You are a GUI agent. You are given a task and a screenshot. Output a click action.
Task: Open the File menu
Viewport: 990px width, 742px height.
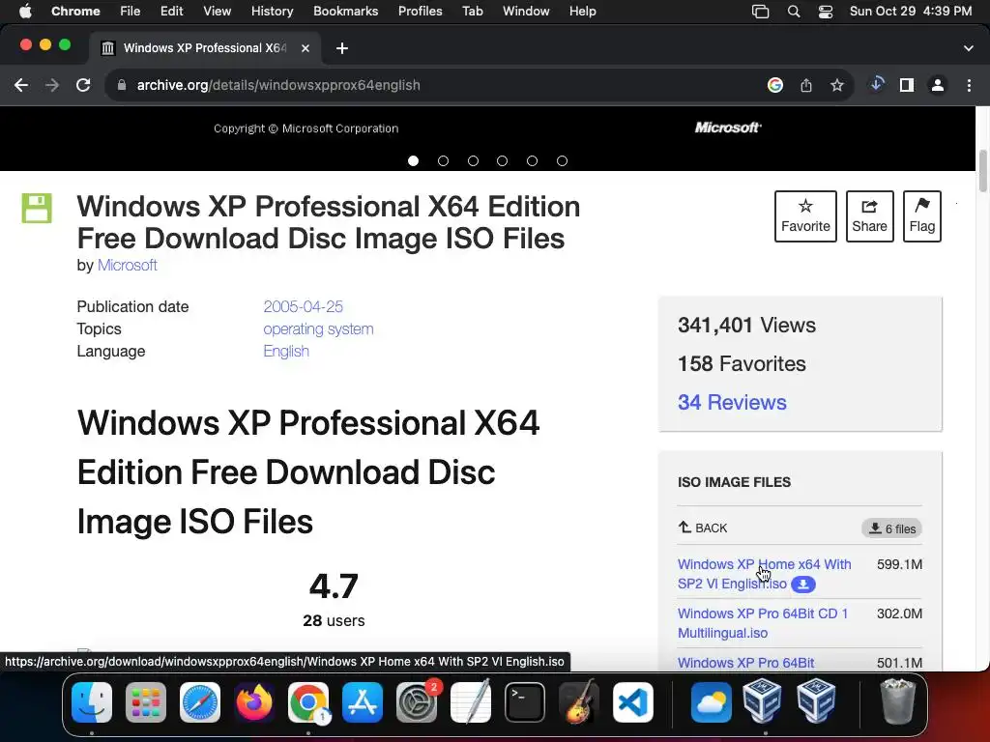(x=131, y=12)
